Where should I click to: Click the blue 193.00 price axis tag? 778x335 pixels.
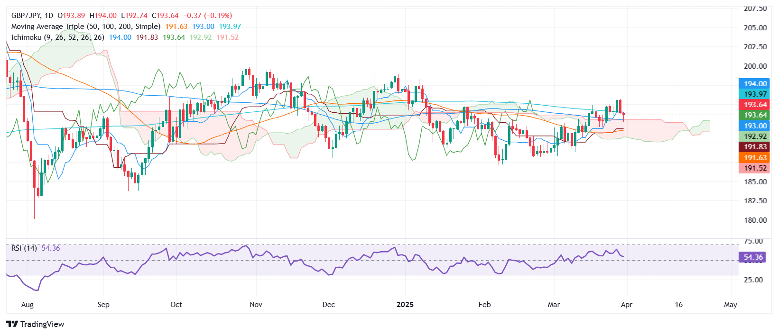pyautogui.click(x=754, y=126)
